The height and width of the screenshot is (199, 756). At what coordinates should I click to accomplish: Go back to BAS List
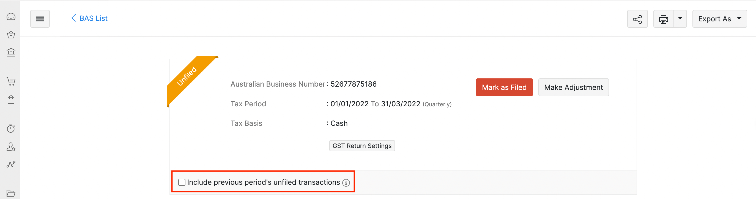click(89, 18)
